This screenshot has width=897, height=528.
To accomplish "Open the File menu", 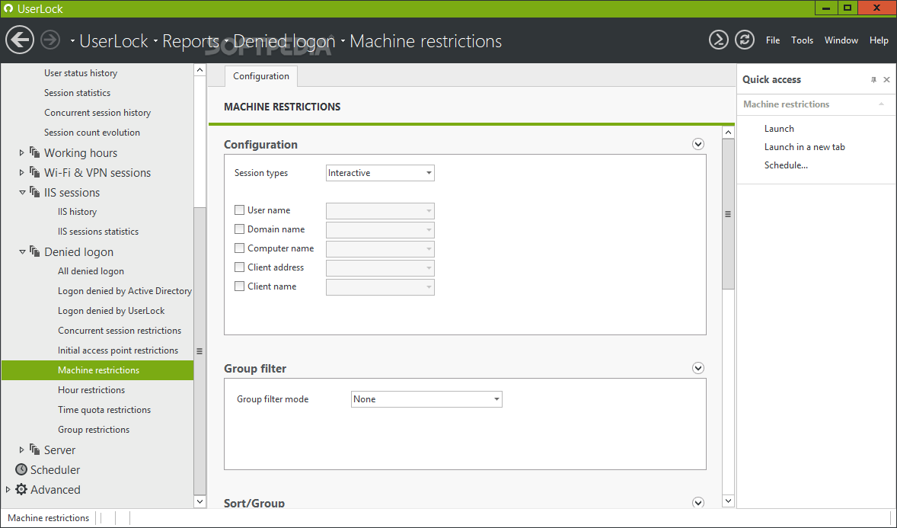I will 773,40.
